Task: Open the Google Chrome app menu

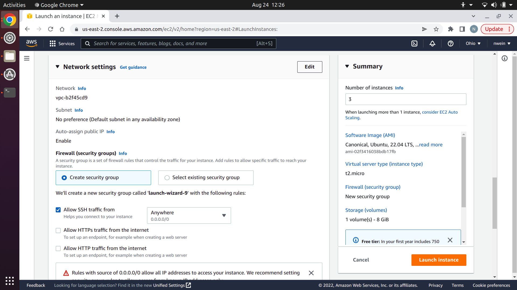Action: coord(60,5)
